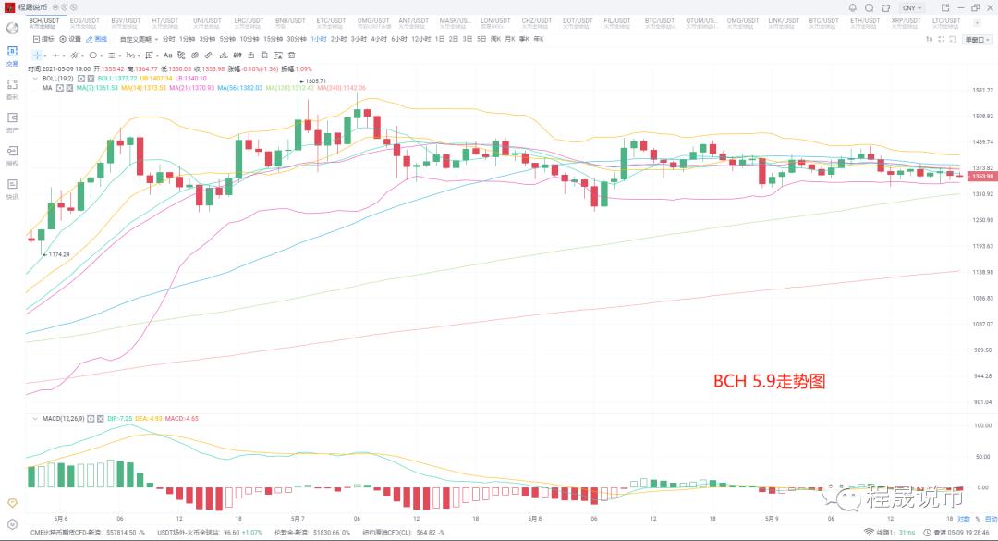Expand the 自定义周期 custom period dropdown
998x541 pixels.
[139, 39]
